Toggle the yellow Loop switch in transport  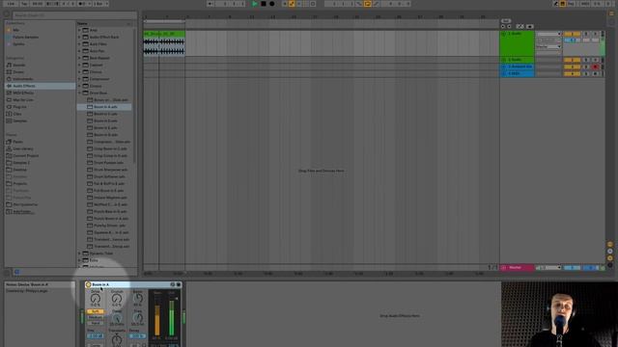tap(367, 4)
